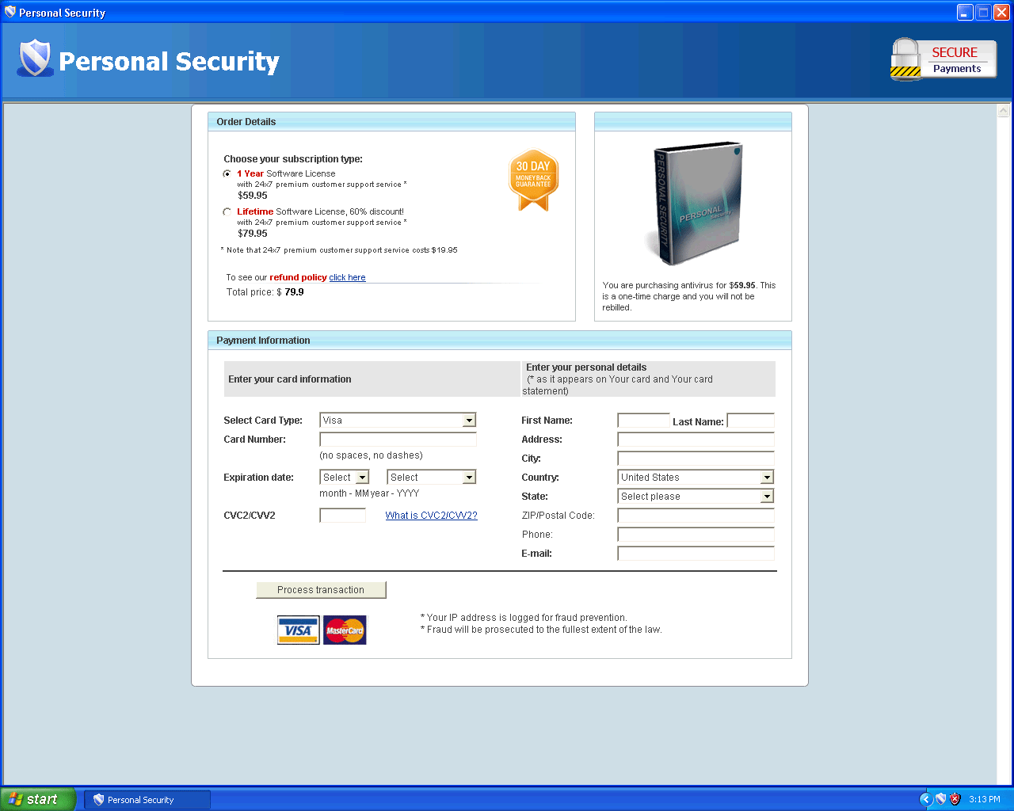Click the Personal Security shield logo
This screenshot has width=1014, height=811.
[x=34, y=59]
